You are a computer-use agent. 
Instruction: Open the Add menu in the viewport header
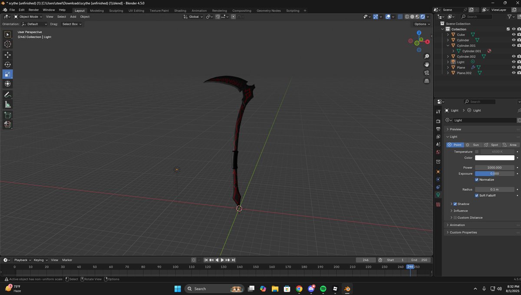73,17
